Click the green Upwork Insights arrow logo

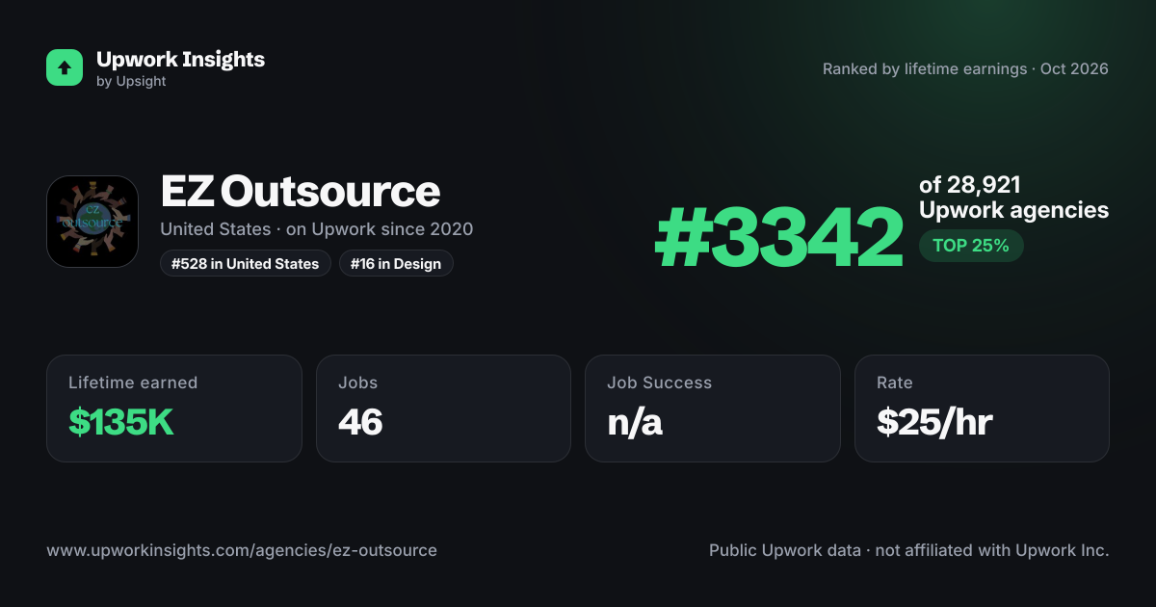click(x=65, y=67)
